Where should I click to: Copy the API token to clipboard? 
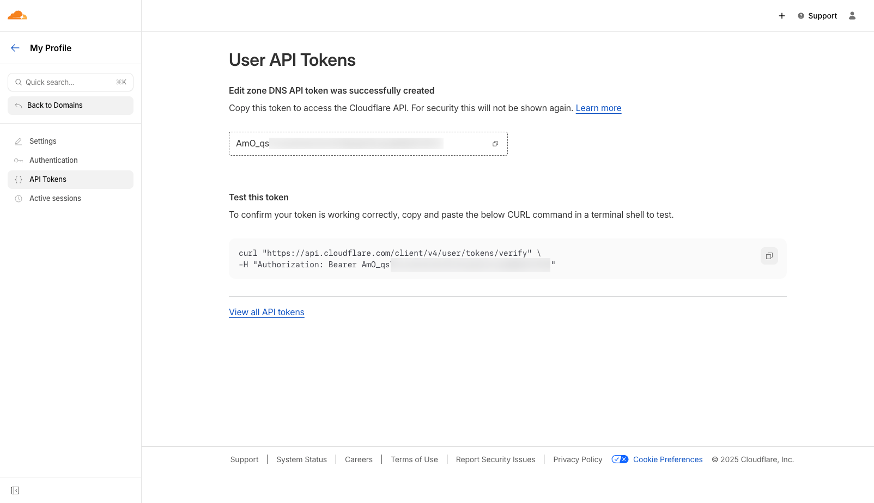click(x=495, y=144)
